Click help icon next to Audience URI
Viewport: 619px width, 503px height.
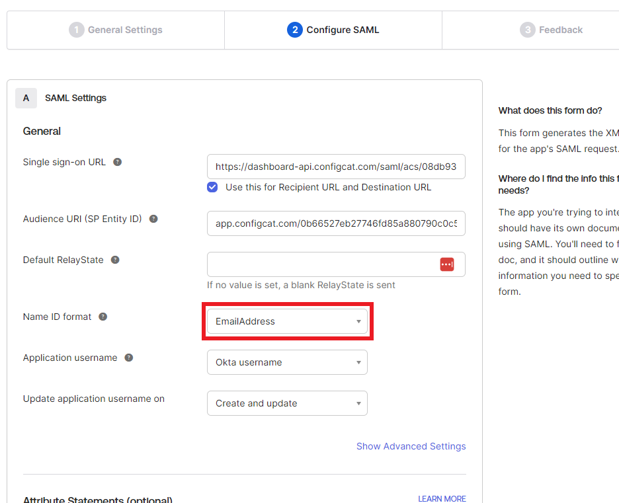click(x=153, y=219)
